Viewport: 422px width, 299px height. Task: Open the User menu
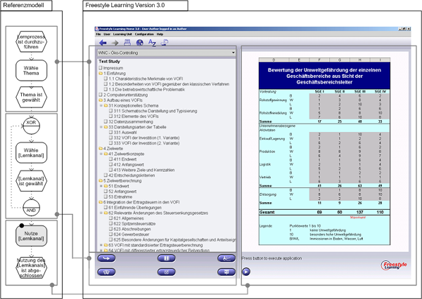click(x=107, y=34)
